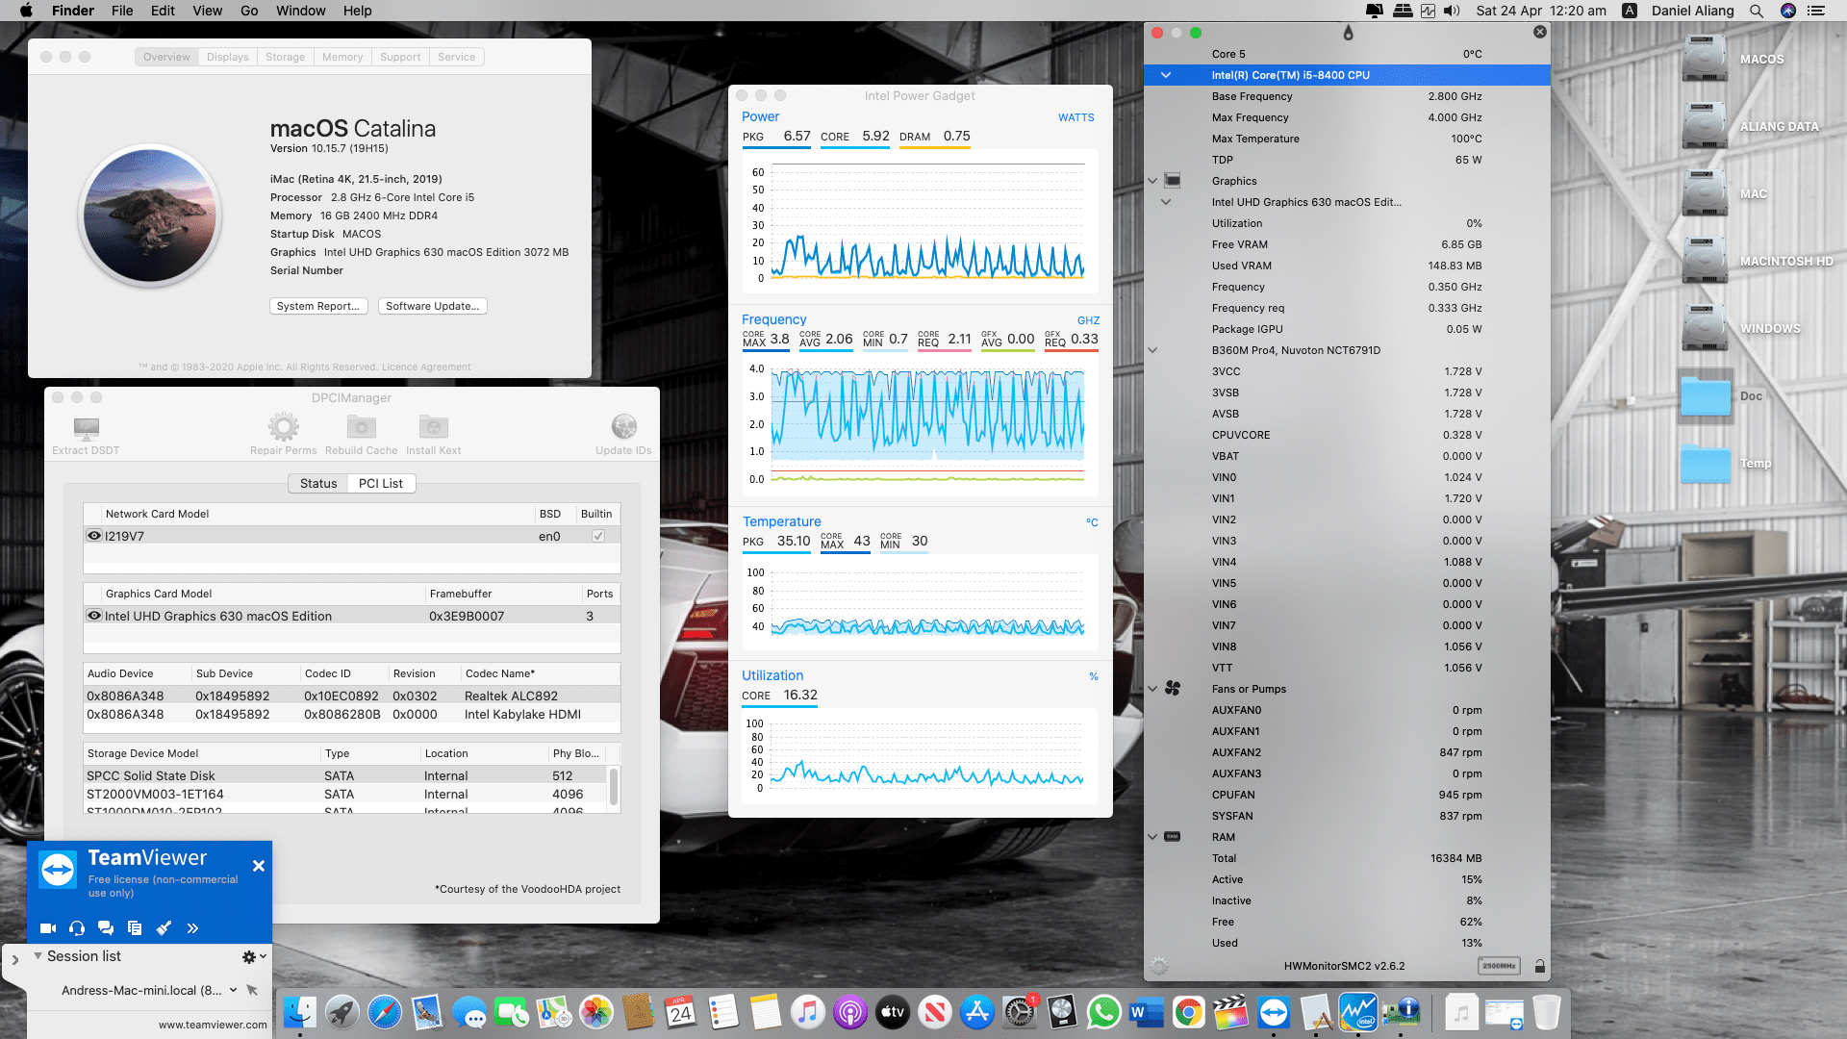Click Update IDs globe in DPCIManager
Screen dimensions: 1847x1039
tap(623, 426)
